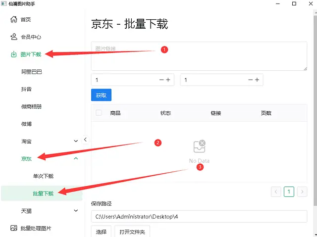Open 微商相册 in the sidebar

[x=31, y=106]
